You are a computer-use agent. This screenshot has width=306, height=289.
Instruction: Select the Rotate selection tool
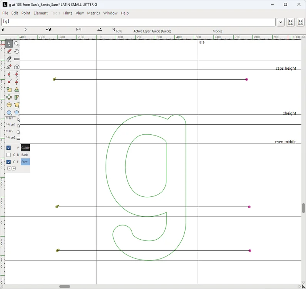17,90
